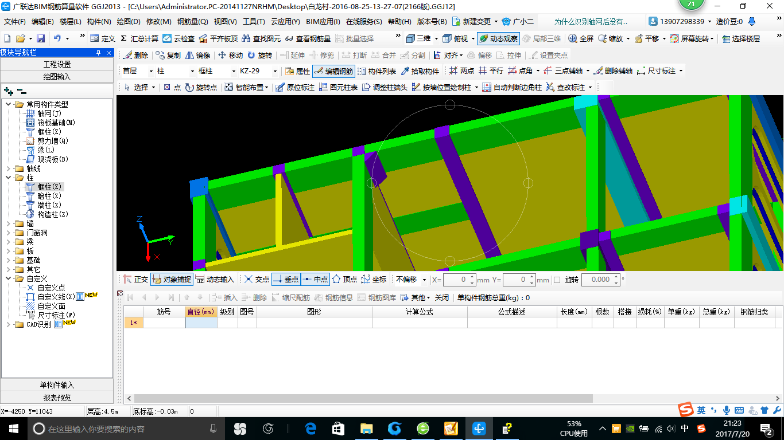Screen dimensions: 784x440
Task: Select 旋转点 rotate point tool
Action: click(x=201, y=87)
